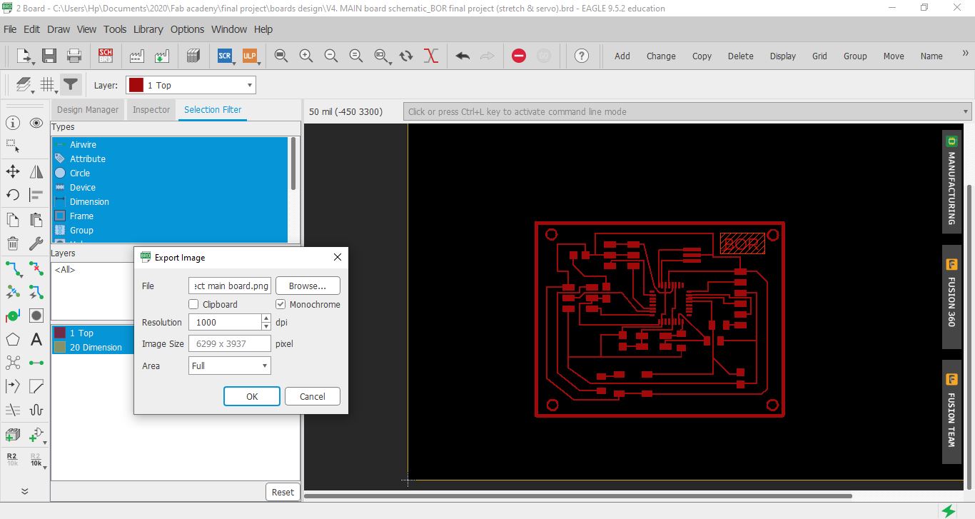This screenshot has width=975, height=519.
Task: Click the red Layer color swatch
Action: 136,86
